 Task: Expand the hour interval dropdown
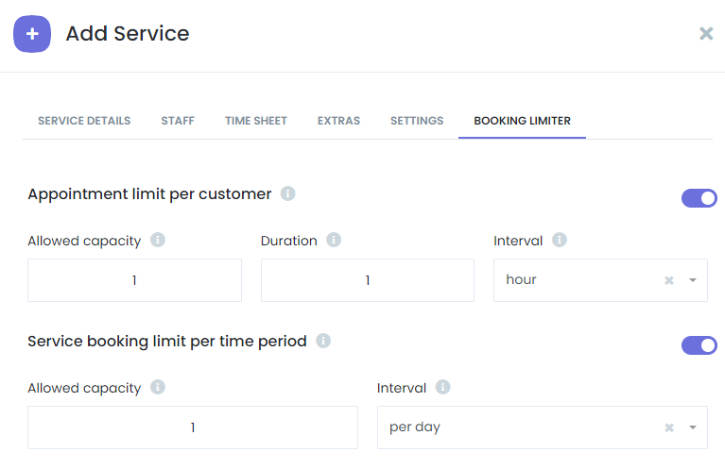(x=692, y=280)
